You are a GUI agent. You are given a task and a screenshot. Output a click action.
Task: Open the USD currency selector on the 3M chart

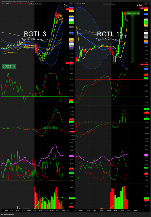(72, 3)
